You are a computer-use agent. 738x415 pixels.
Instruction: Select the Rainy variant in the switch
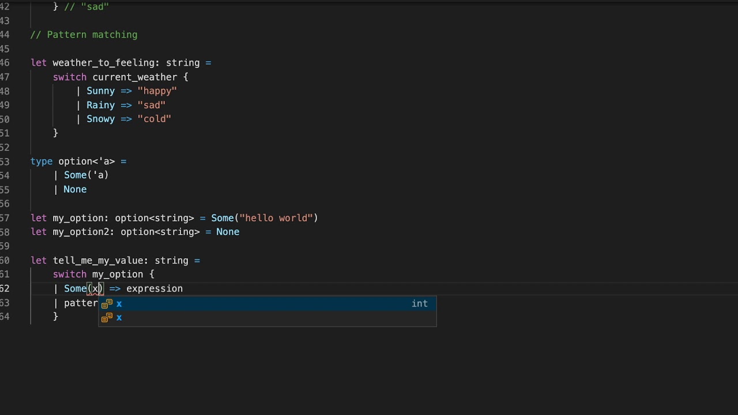coord(101,105)
